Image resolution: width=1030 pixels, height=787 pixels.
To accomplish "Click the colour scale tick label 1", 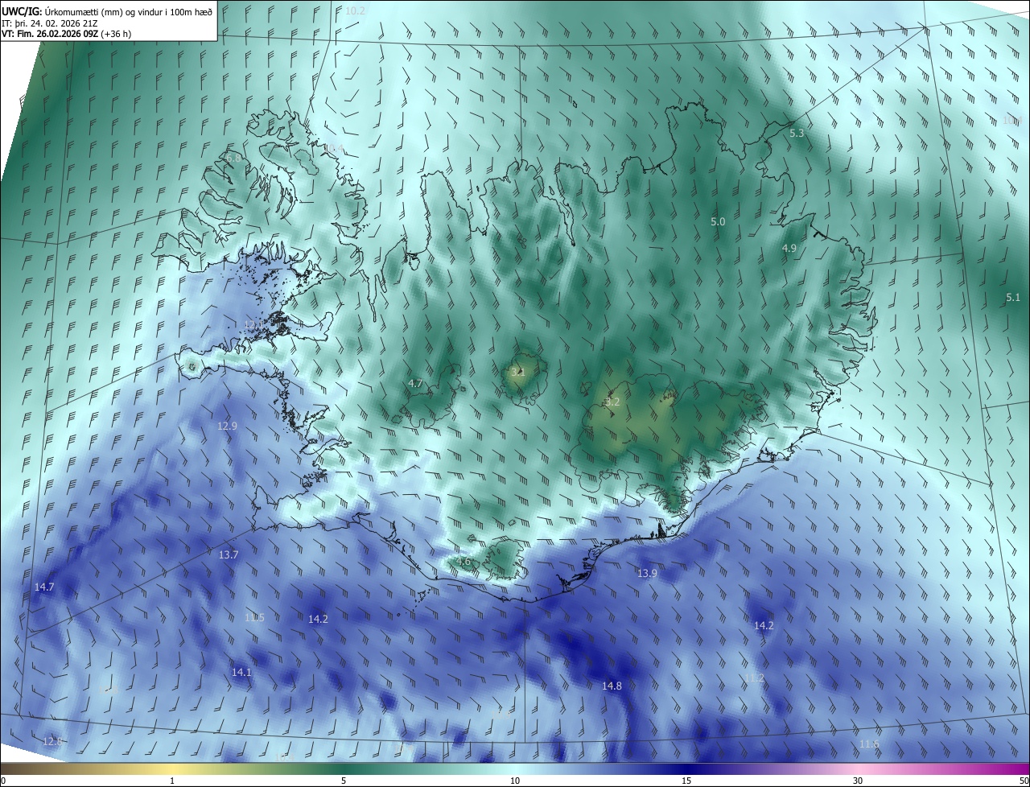I will pos(172,781).
